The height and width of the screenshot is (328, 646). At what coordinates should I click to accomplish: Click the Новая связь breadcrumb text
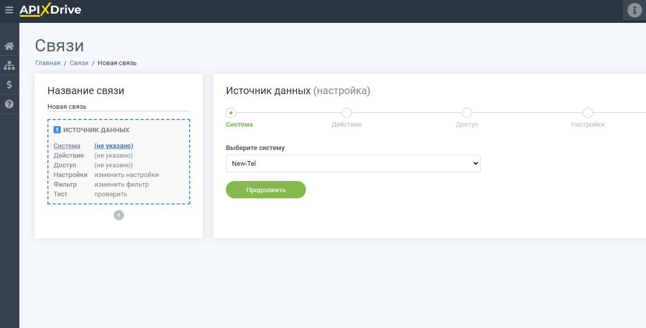(117, 63)
